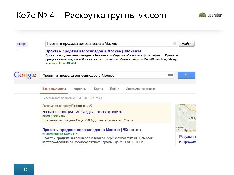
Task: Open the Google result Прокат и продажа велосипедов ВКонтакте
Action: click(91, 130)
